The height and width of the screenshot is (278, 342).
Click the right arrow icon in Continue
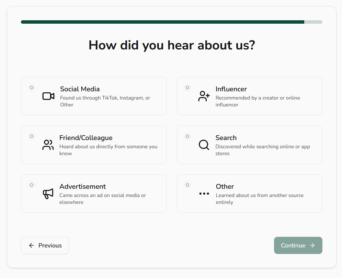pyautogui.click(x=312, y=245)
